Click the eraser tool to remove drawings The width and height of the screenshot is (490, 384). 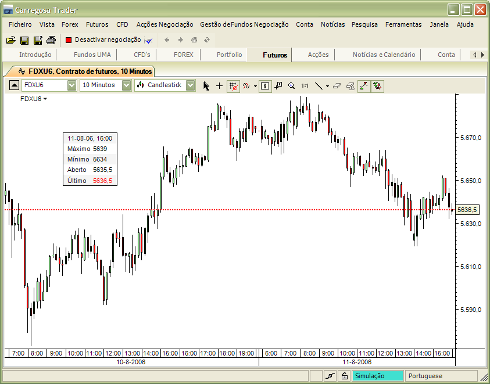(337, 86)
